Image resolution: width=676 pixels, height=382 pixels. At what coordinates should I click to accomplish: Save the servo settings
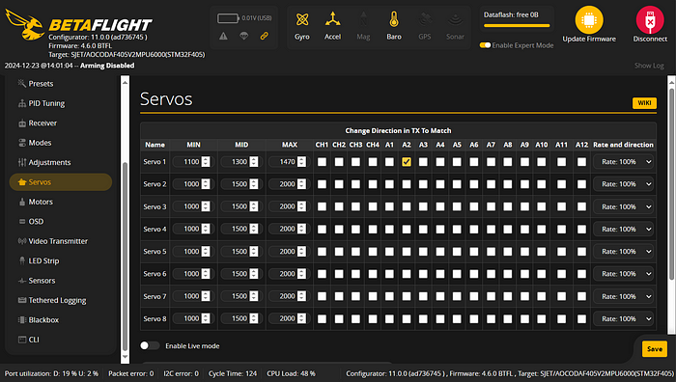click(655, 349)
